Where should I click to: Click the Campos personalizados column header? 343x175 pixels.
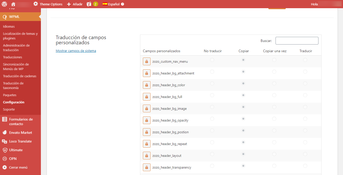click(162, 51)
